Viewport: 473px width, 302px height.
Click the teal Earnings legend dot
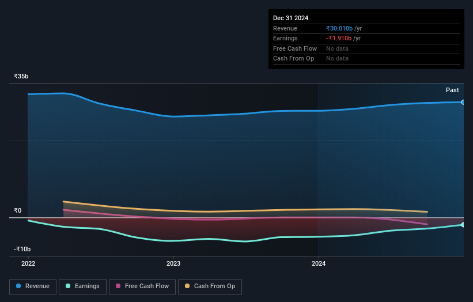click(x=68, y=286)
